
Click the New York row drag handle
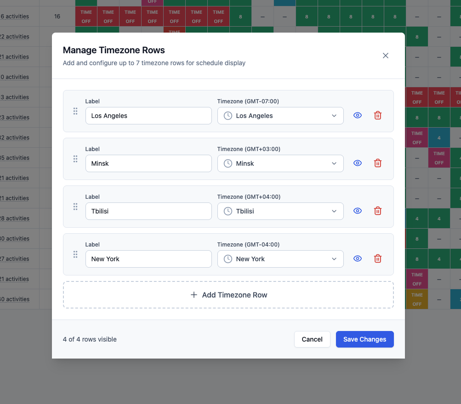pos(75,254)
